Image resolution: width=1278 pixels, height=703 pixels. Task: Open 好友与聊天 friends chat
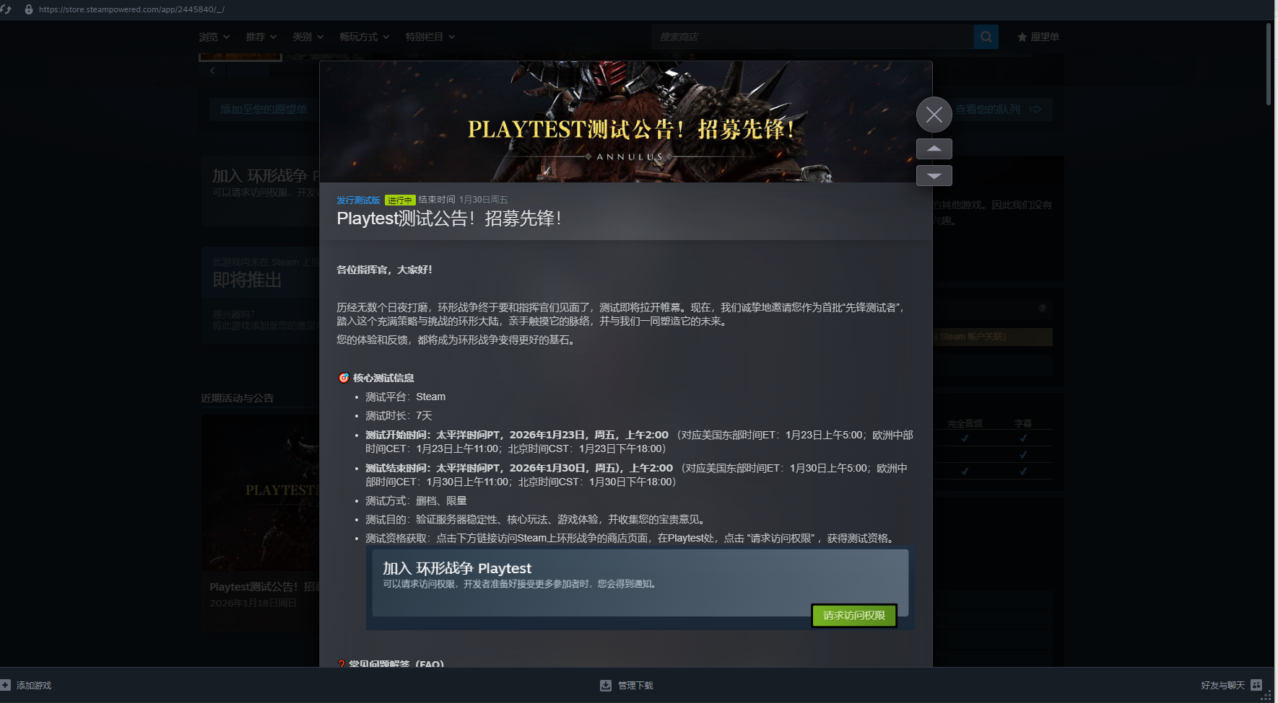[1231, 685]
